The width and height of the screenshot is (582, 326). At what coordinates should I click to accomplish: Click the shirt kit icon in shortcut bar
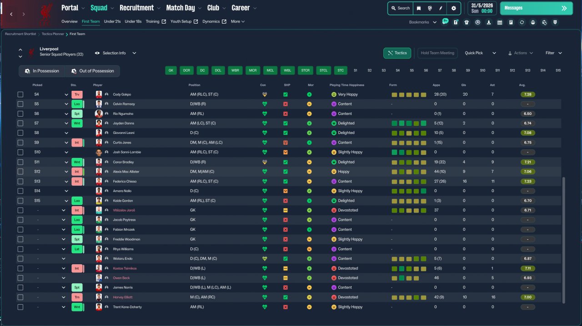pyautogui.click(x=467, y=22)
